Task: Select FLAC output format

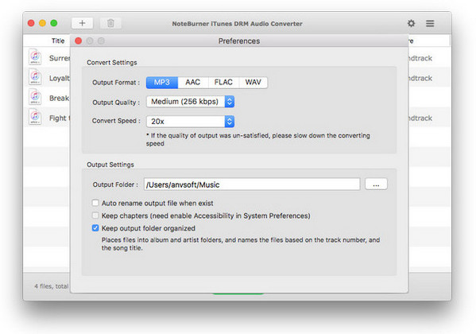Action: pos(223,83)
